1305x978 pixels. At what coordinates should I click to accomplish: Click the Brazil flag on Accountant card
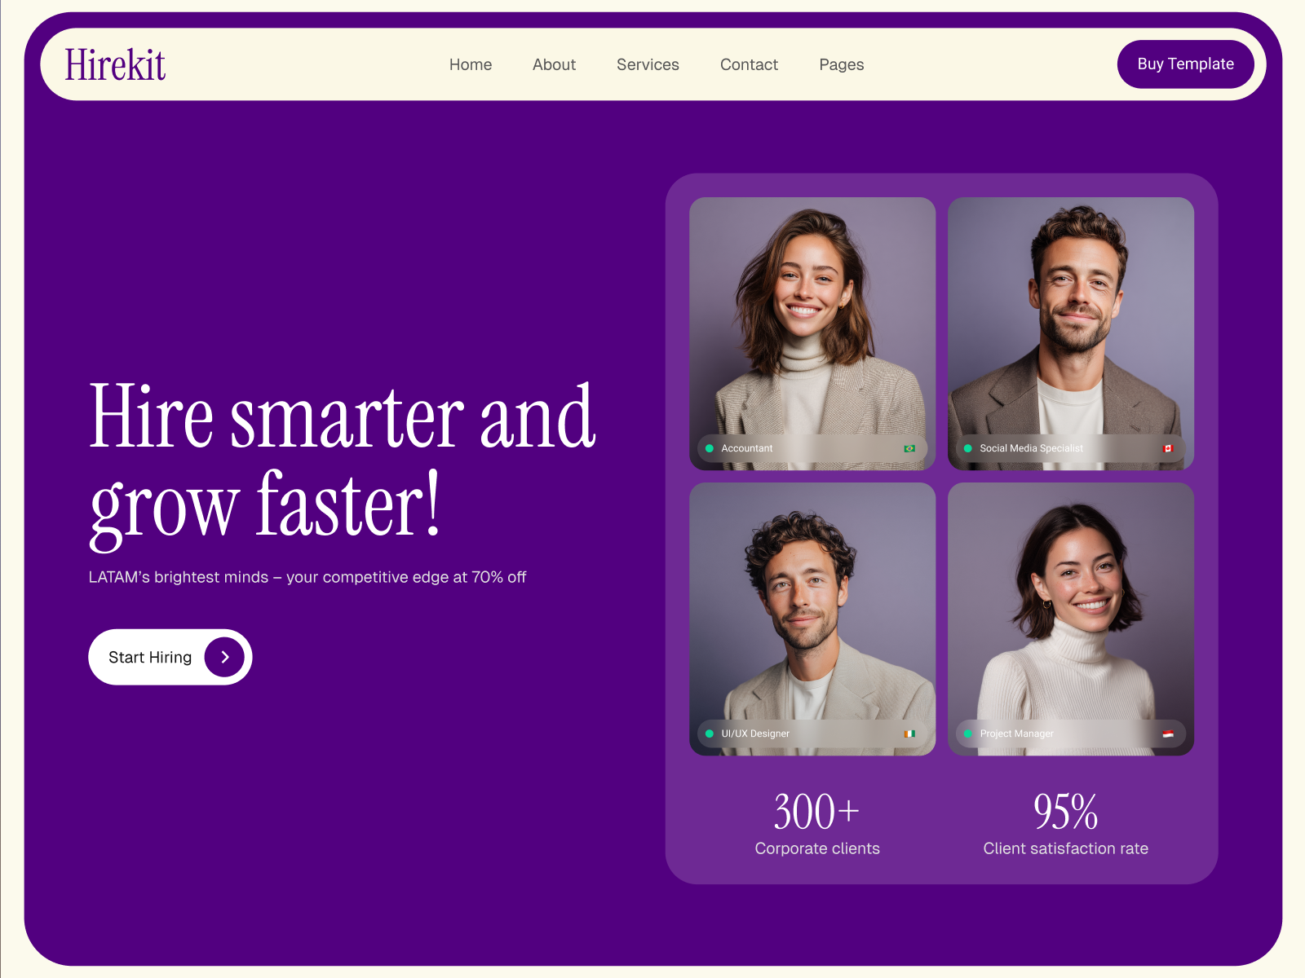pos(909,448)
